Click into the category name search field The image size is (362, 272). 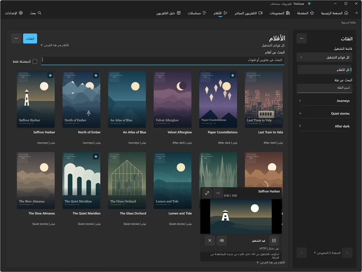(x=324, y=88)
